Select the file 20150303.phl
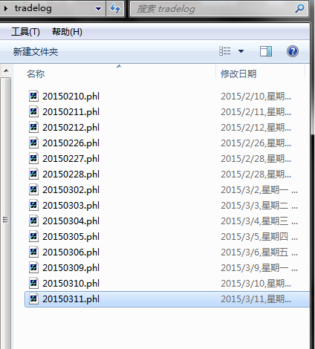 coord(167,206)
